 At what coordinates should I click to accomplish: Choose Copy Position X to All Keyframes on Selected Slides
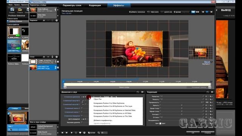point(115,110)
